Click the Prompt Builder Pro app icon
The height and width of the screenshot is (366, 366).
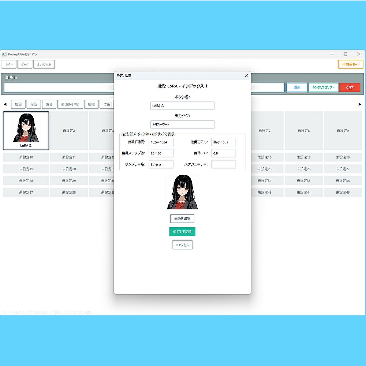click(4, 54)
